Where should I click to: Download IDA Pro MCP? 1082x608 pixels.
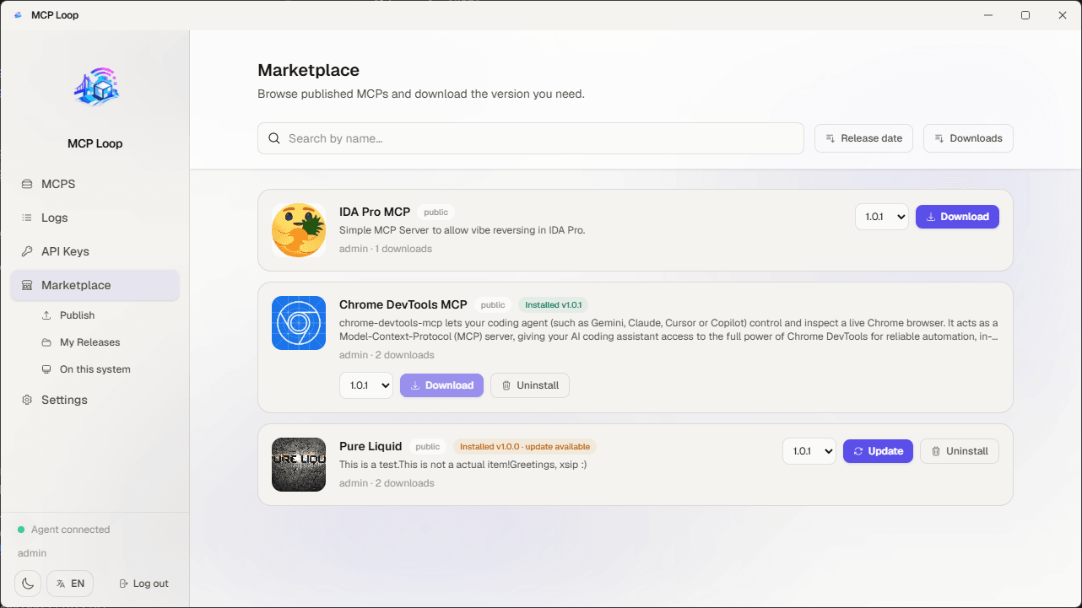pyautogui.click(x=957, y=217)
